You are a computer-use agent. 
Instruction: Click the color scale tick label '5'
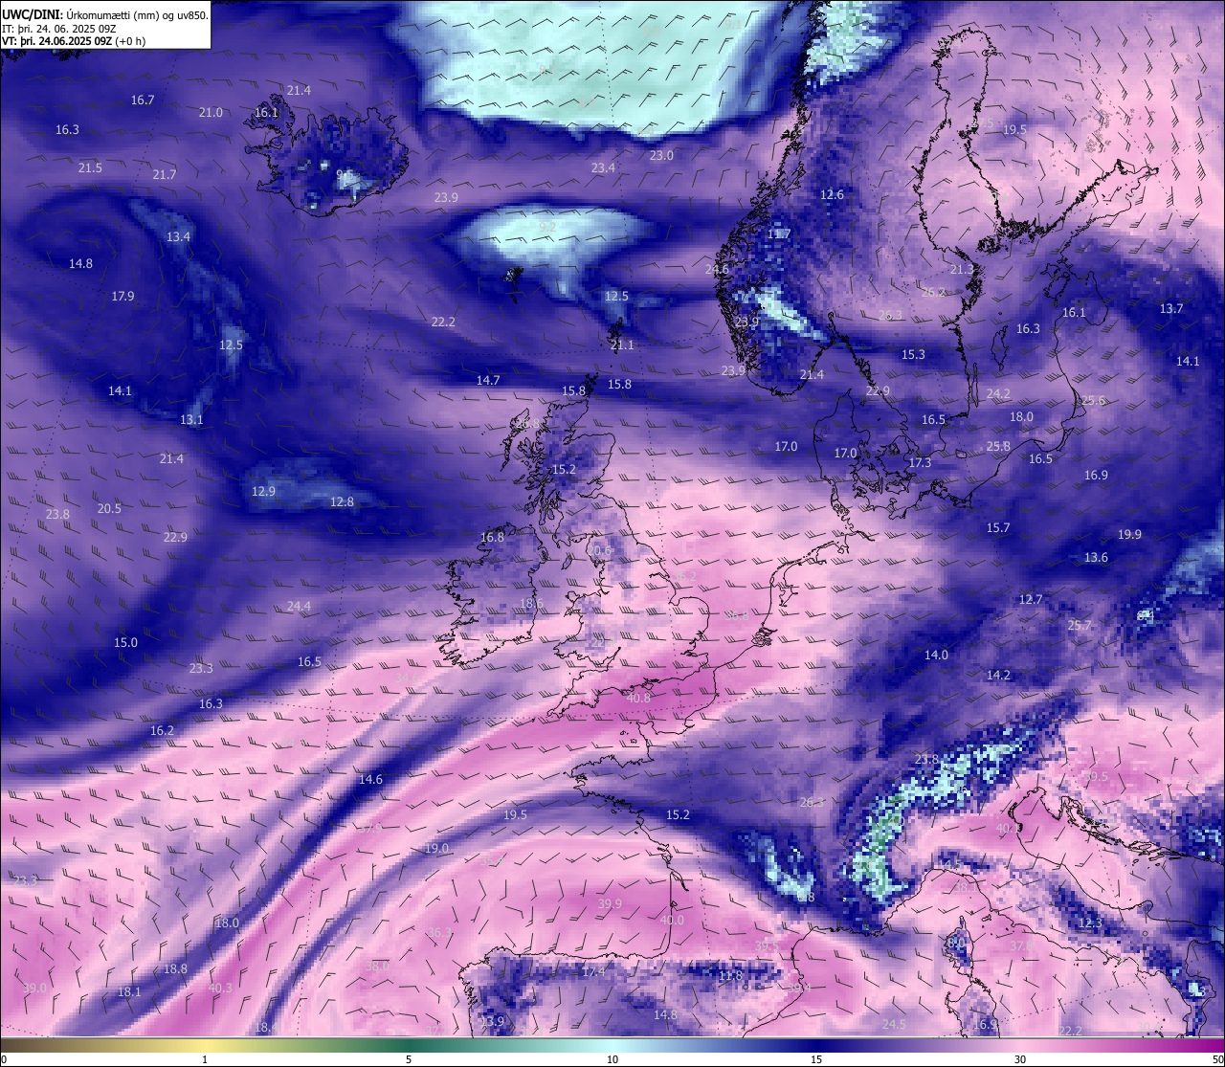coord(409,1059)
